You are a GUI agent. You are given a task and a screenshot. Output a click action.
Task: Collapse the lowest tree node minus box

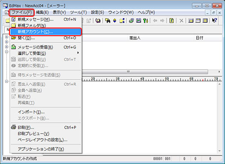tap(7, 81)
